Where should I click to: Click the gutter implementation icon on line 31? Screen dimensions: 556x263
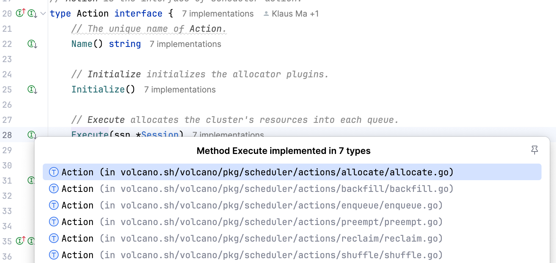coord(32,180)
